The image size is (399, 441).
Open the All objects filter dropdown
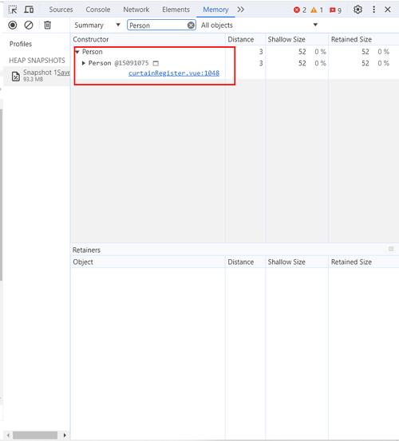point(259,26)
